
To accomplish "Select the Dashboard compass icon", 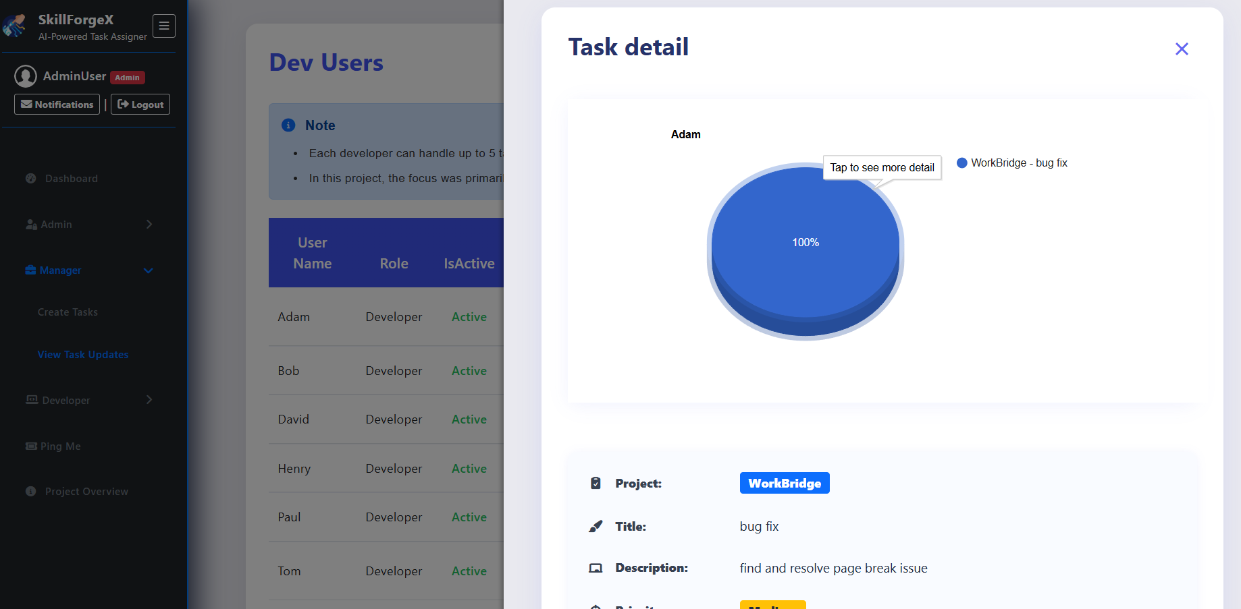I will (x=30, y=178).
